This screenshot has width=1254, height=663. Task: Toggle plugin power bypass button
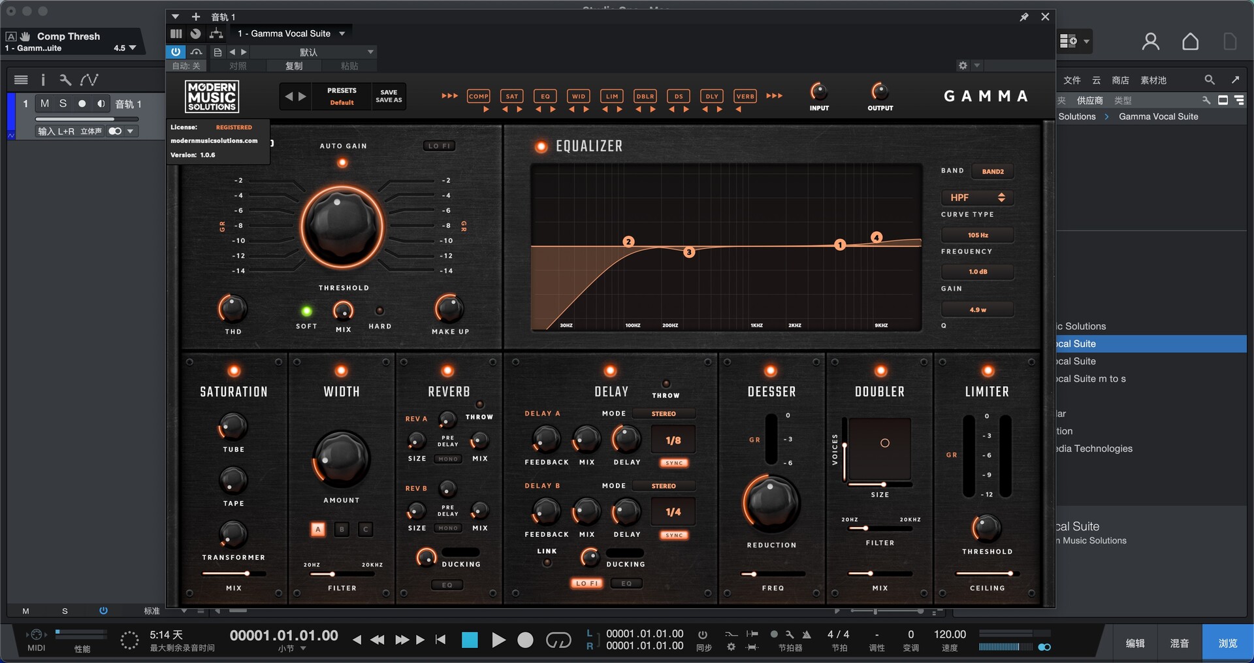coord(176,52)
